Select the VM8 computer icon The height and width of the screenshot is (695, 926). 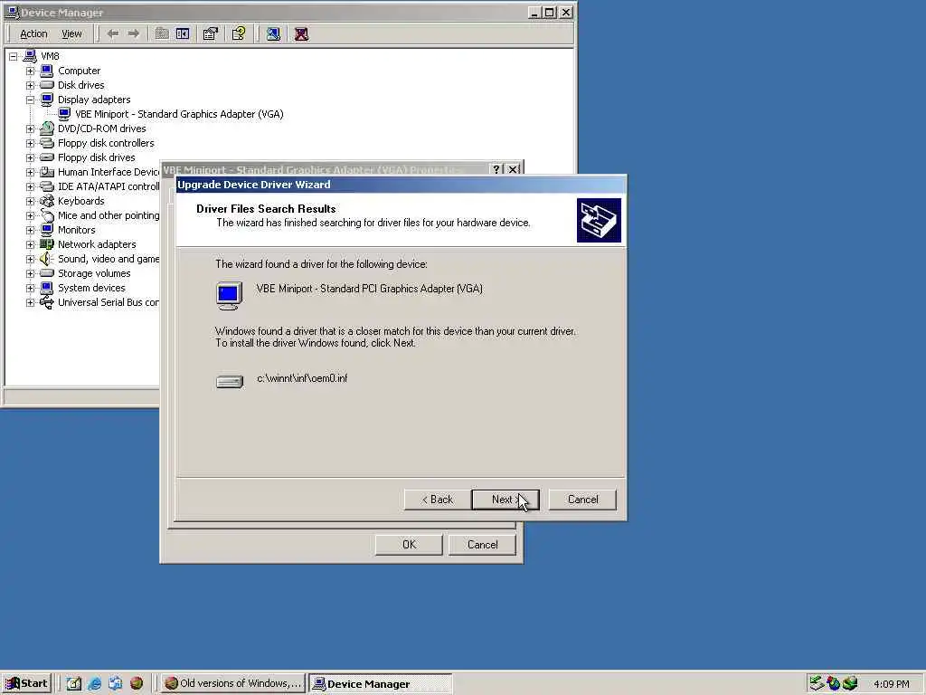click(30, 56)
